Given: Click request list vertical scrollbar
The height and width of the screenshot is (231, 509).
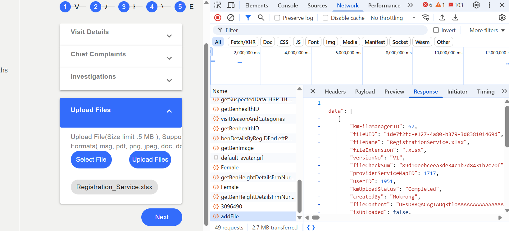Looking at the screenshot, I should 299,196.
